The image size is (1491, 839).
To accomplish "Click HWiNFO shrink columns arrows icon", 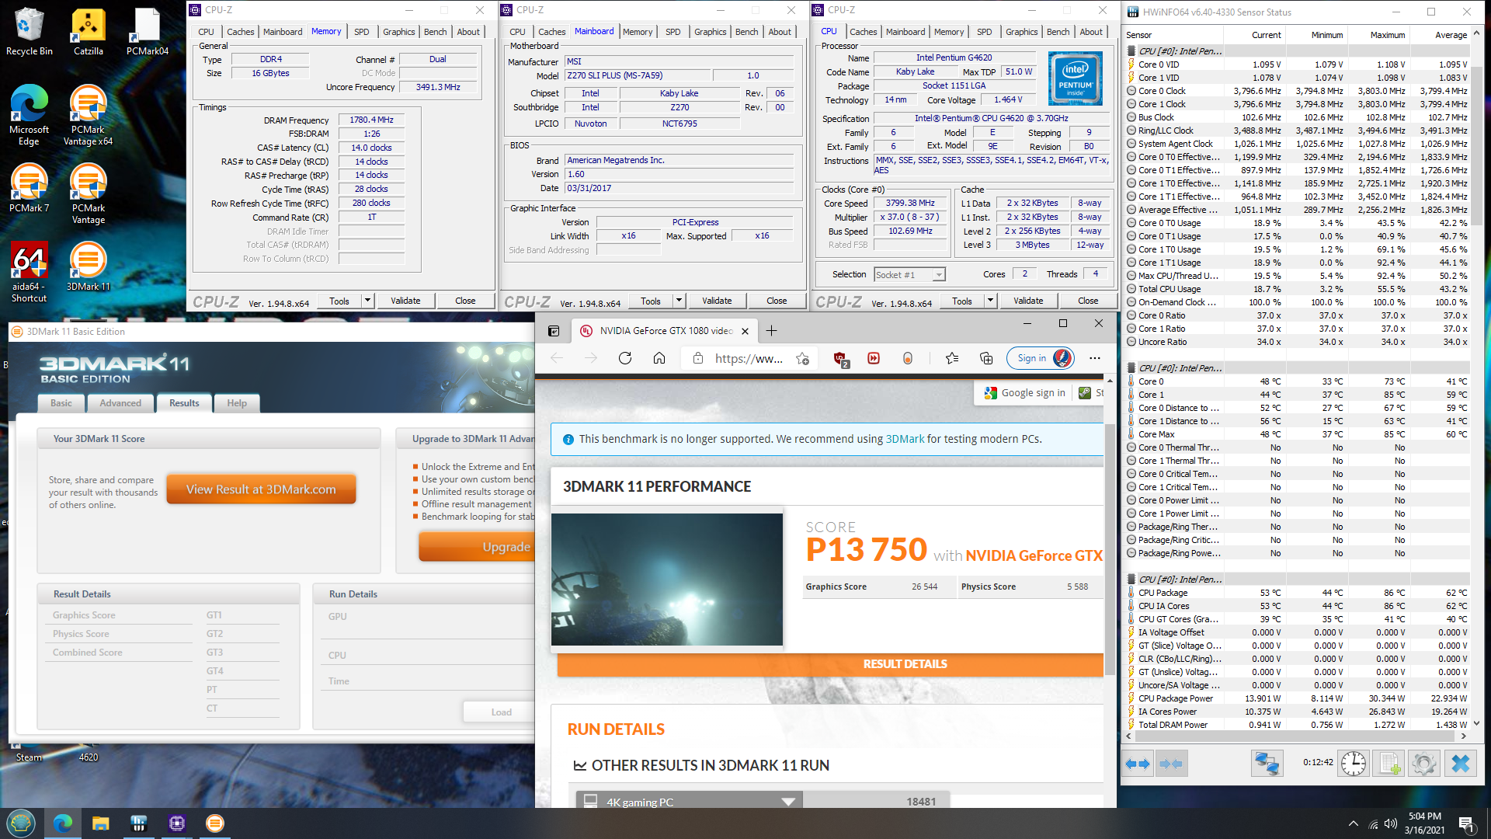I will point(1170,764).
